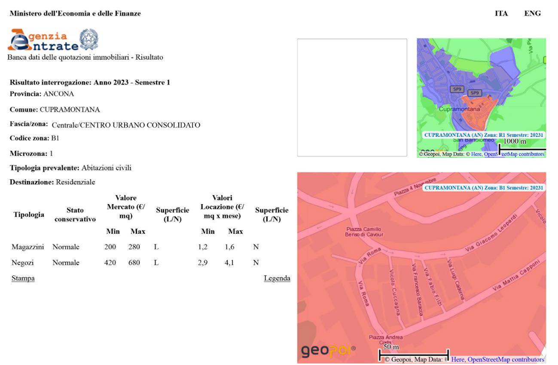The height and width of the screenshot is (365, 558).
Task: Click Piazza Camillo Benso di Cavour label
Action: click(363, 232)
